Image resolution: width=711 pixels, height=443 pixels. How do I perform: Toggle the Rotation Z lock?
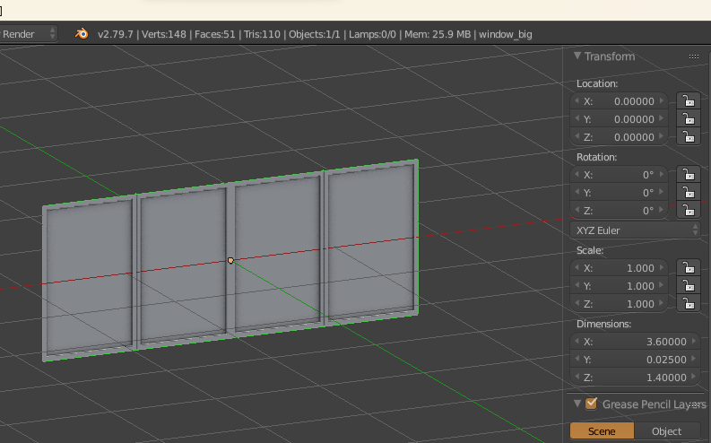point(688,211)
